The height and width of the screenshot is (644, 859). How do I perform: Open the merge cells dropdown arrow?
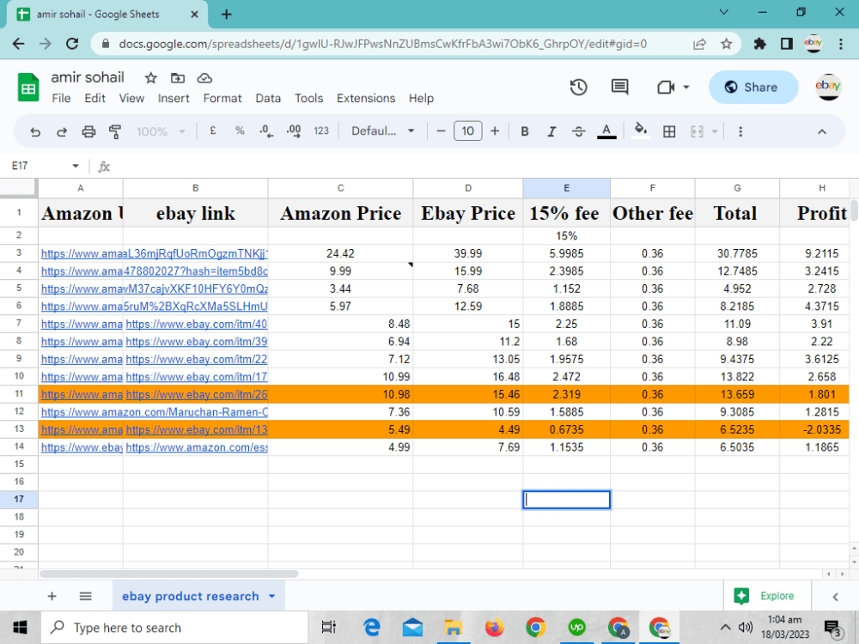[715, 131]
